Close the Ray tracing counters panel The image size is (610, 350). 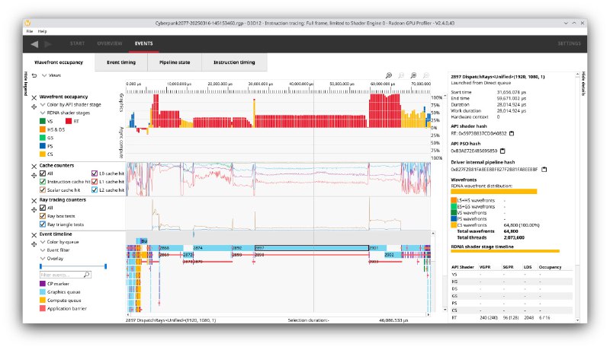pyautogui.click(x=34, y=201)
